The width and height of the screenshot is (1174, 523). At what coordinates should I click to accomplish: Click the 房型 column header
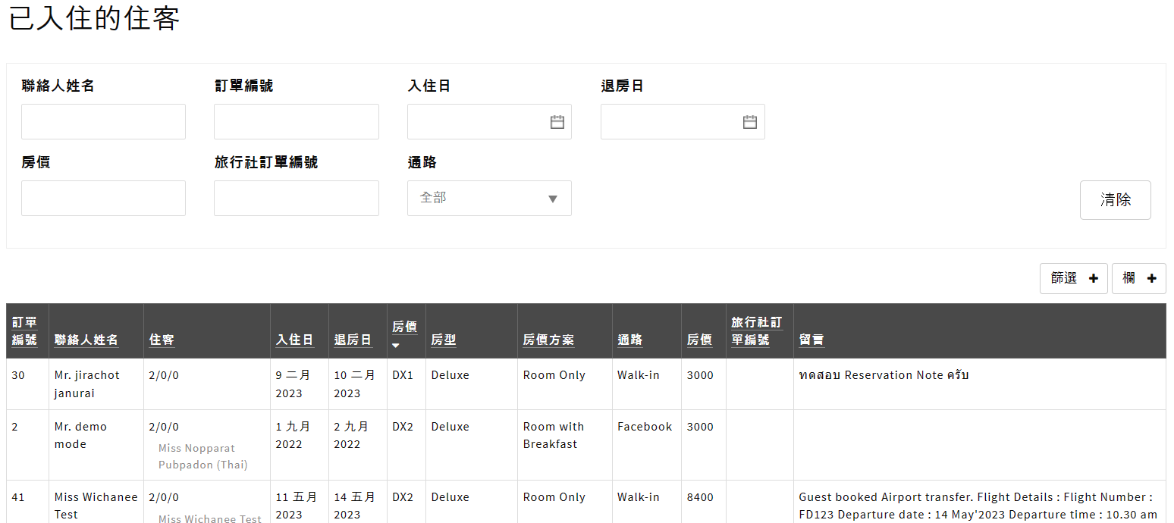(444, 340)
